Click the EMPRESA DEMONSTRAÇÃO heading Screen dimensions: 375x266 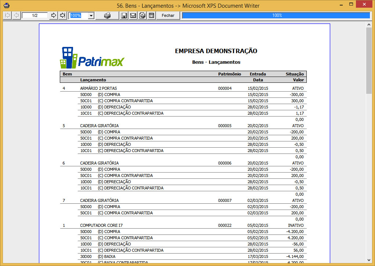[216, 51]
